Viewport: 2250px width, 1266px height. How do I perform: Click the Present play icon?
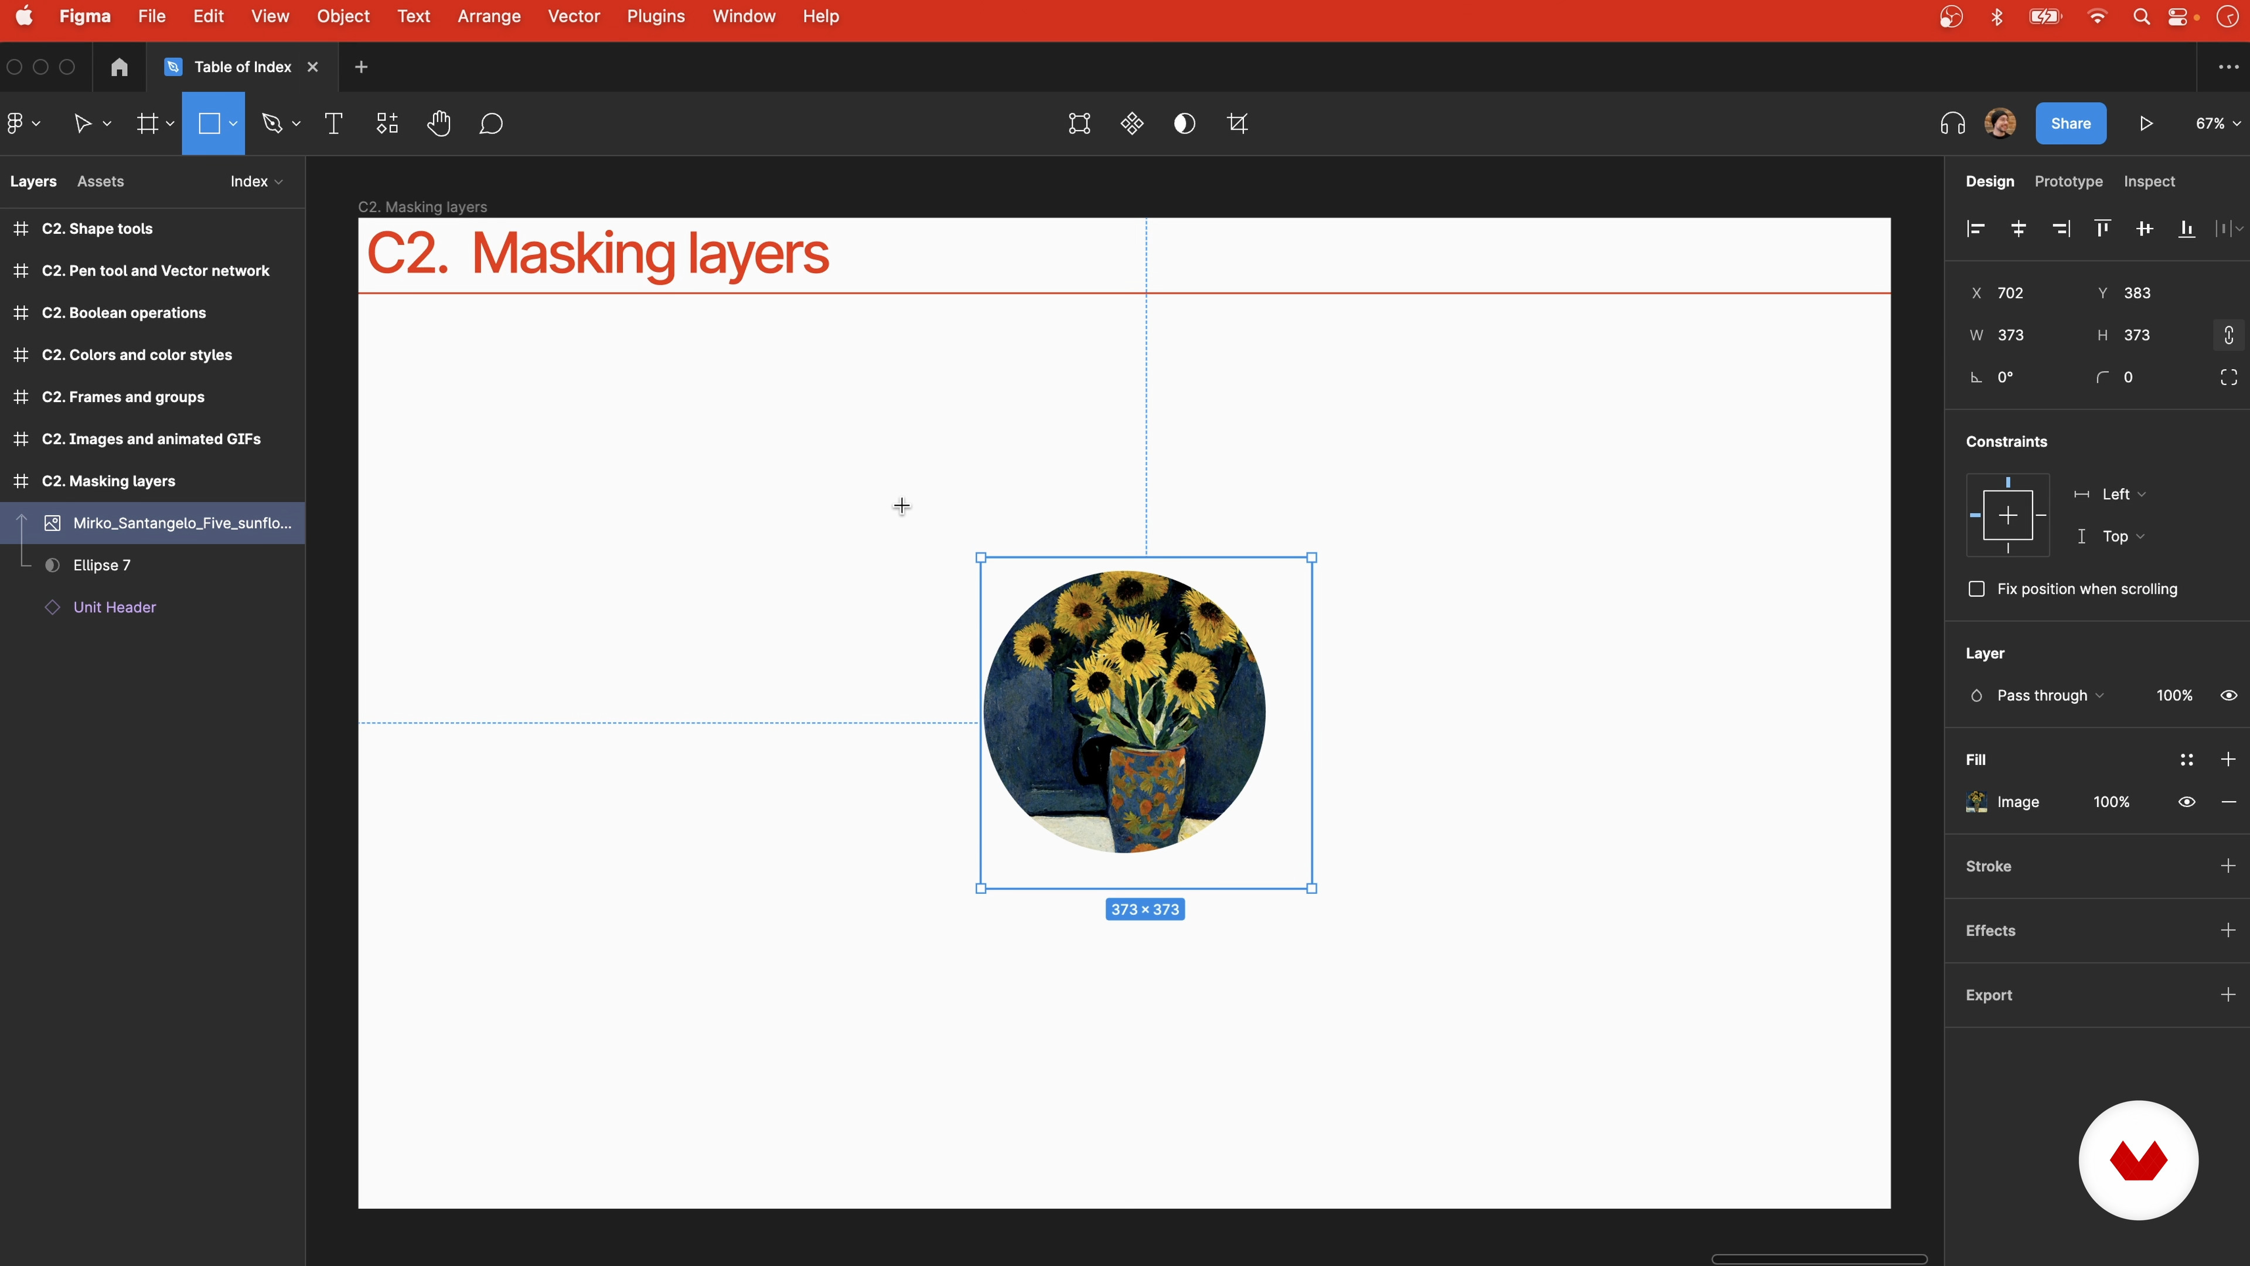click(x=2146, y=123)
